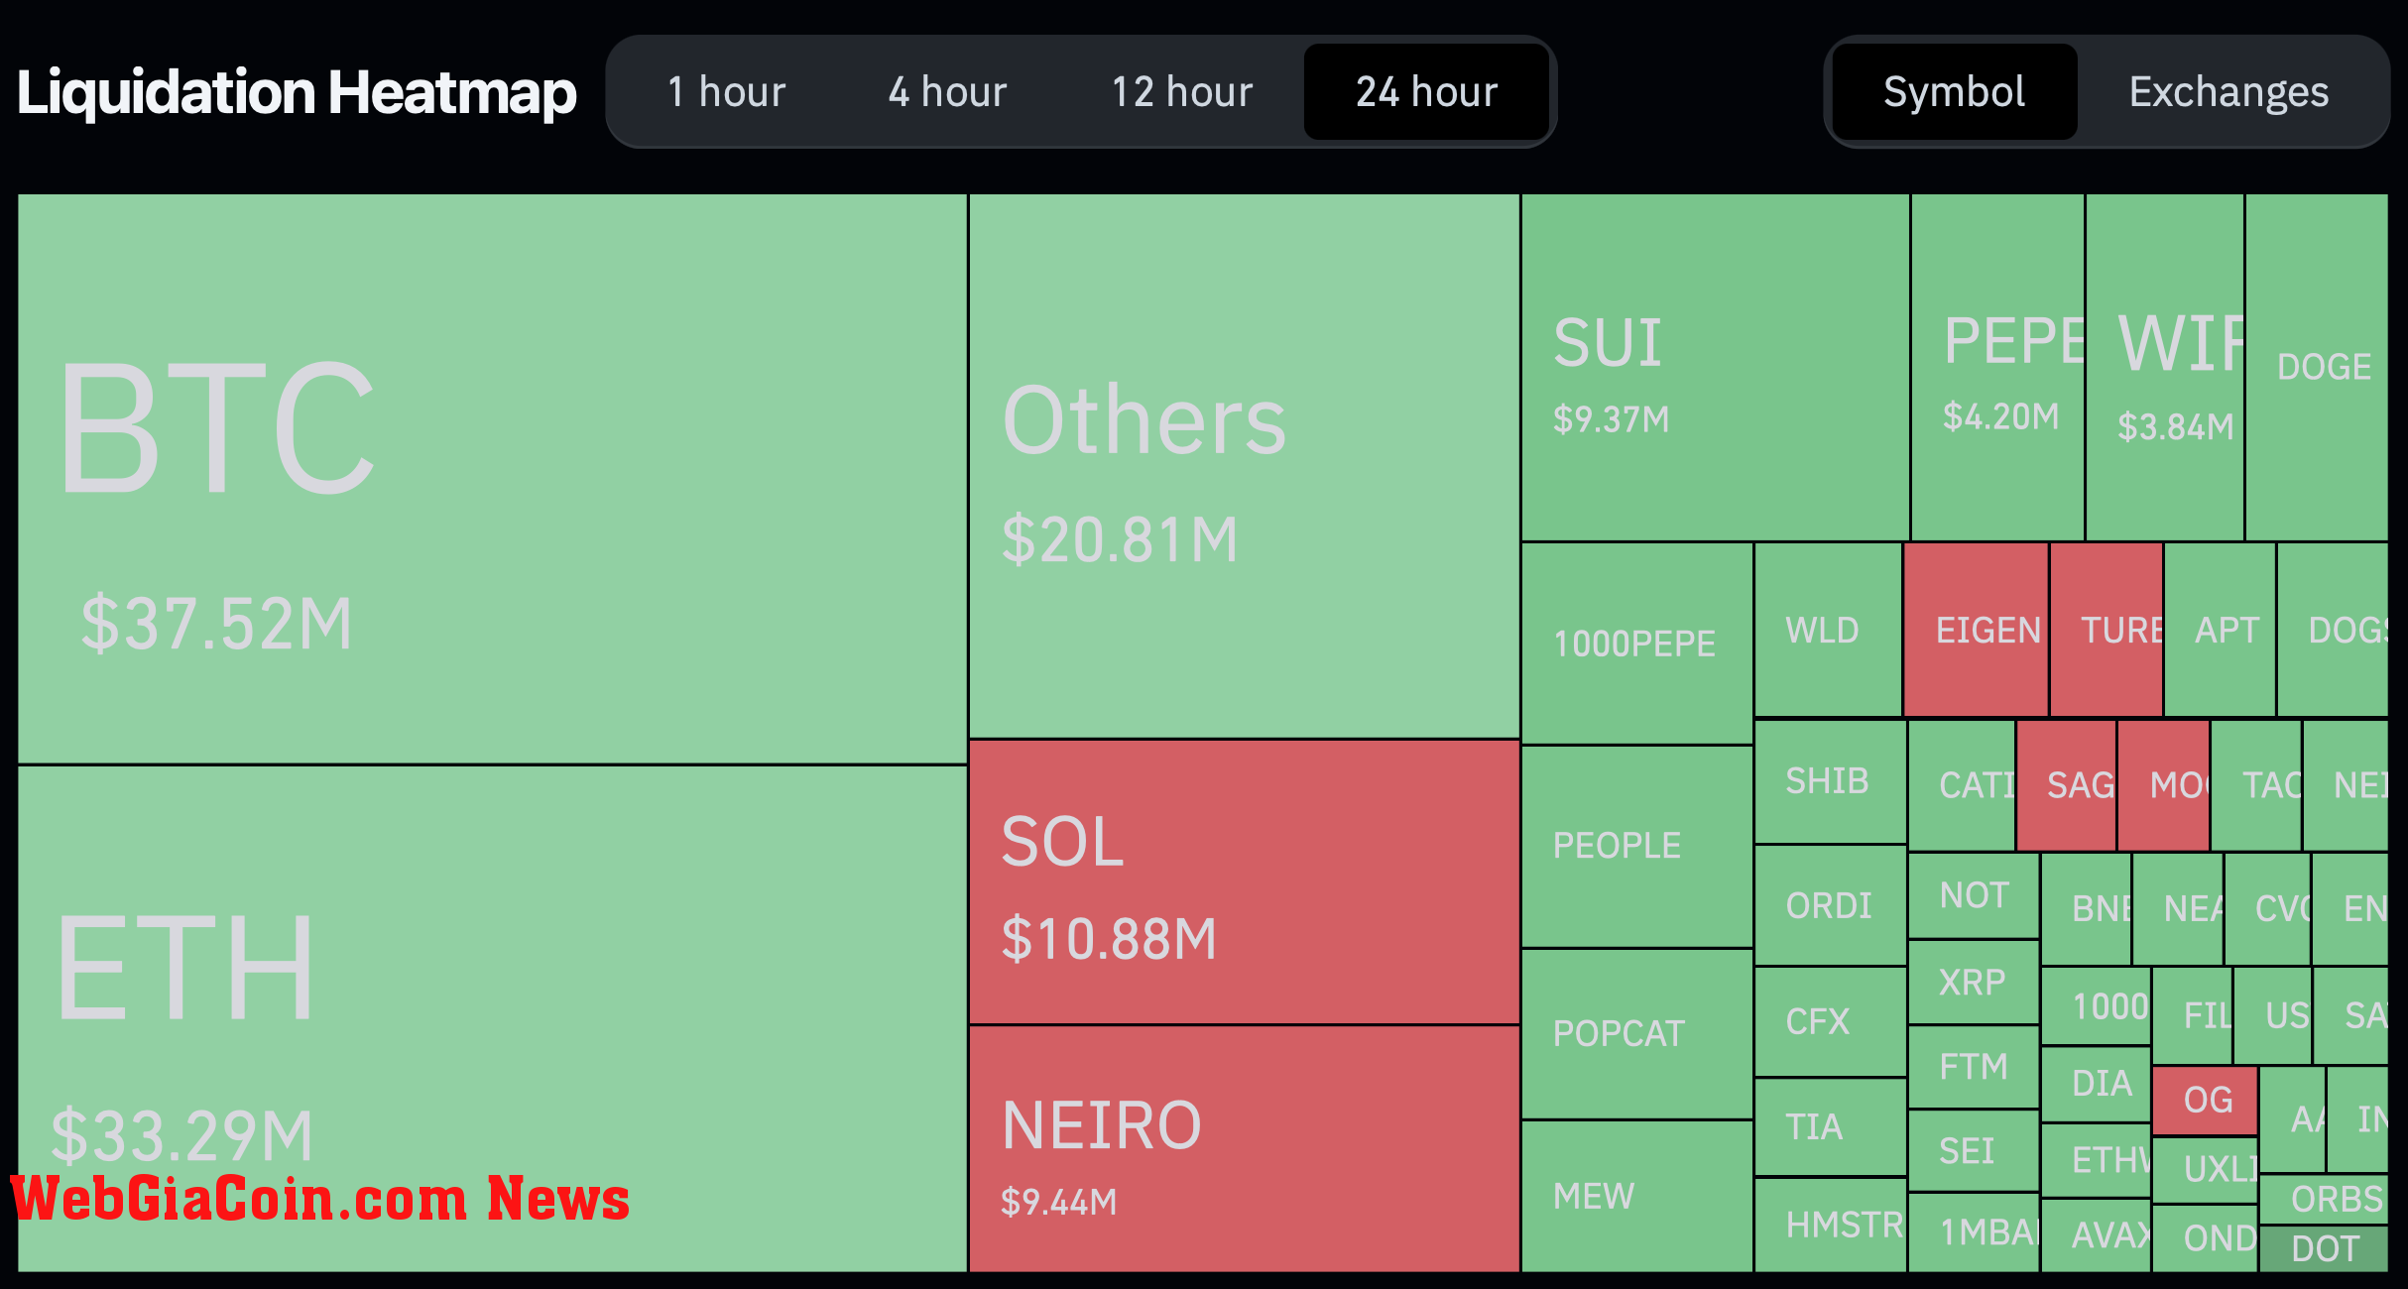Switch to the 1 hour timeframe

click(x=726, y=92)
